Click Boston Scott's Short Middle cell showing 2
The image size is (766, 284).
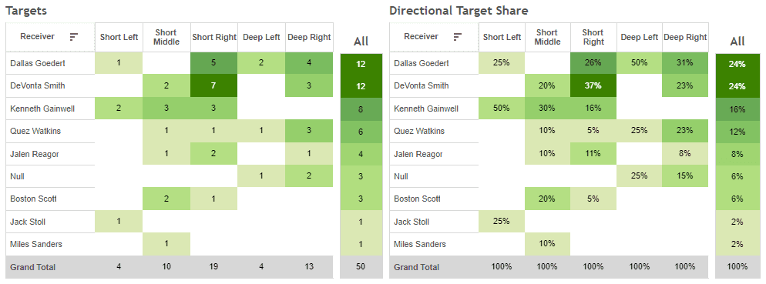pyautogui.click(x=166, y=199)
